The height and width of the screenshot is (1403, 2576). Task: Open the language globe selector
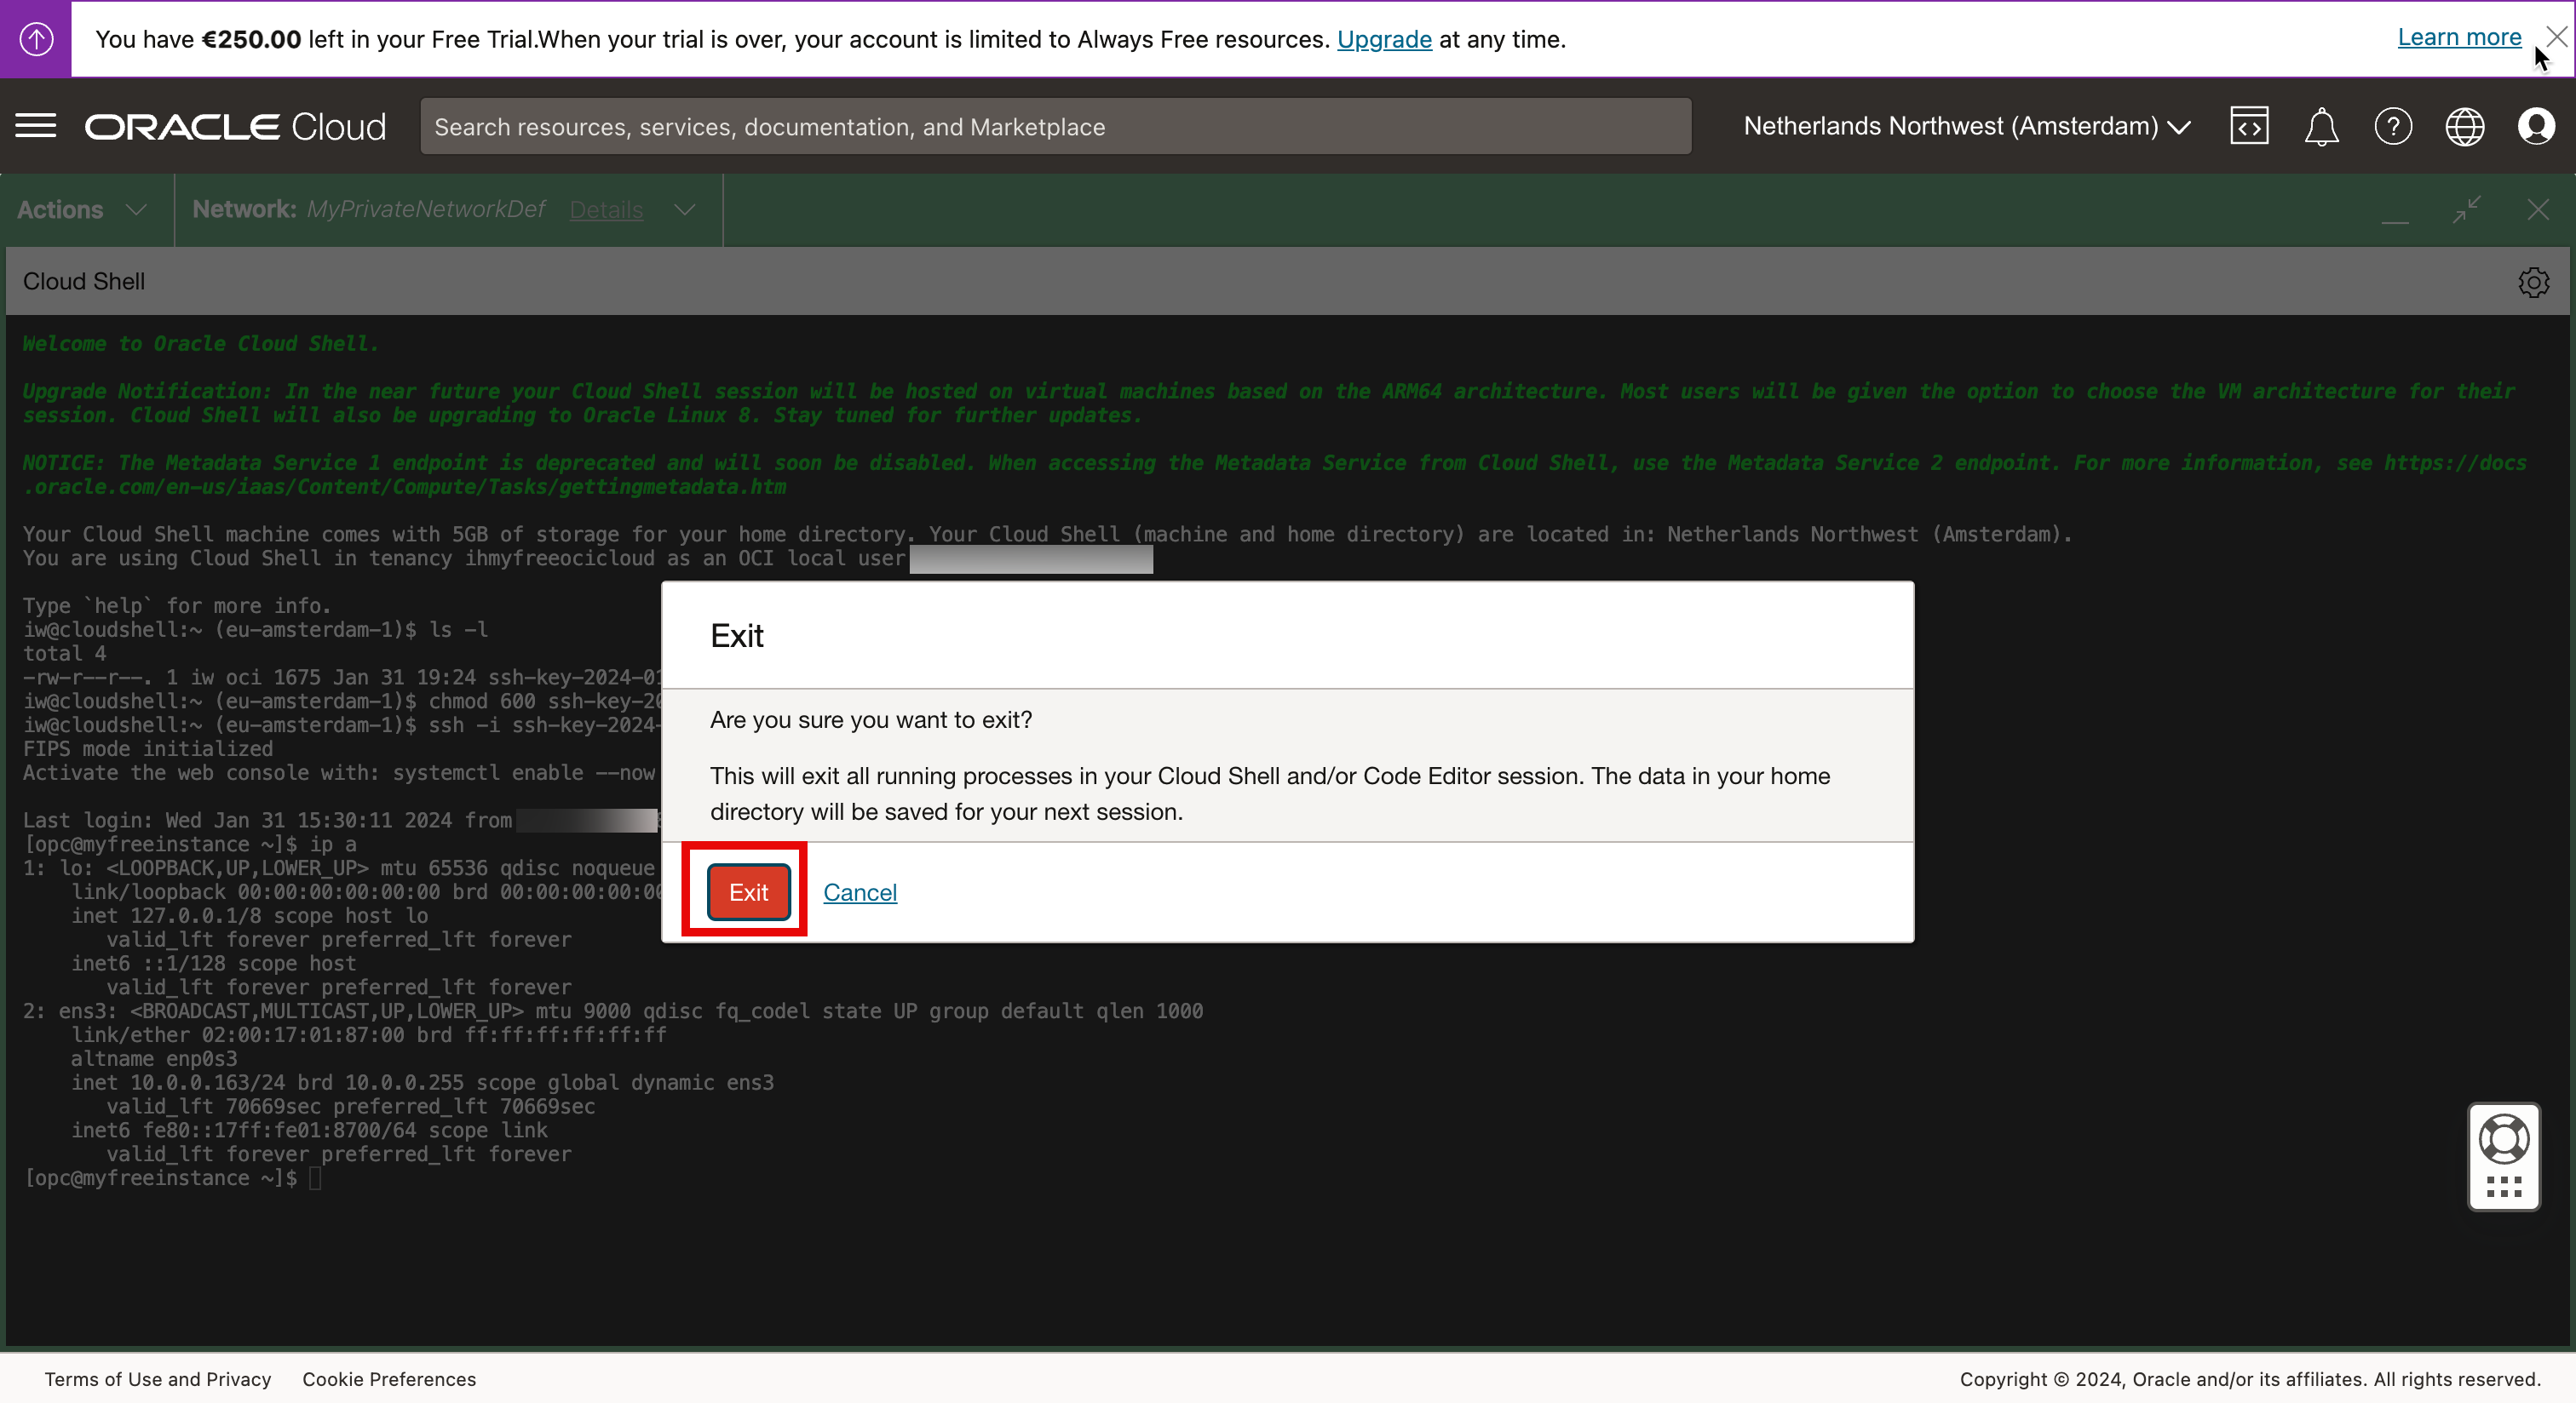[x=2464, y=127]
